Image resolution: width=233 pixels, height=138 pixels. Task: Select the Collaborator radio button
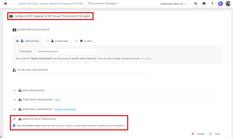(x=48, y=41)
